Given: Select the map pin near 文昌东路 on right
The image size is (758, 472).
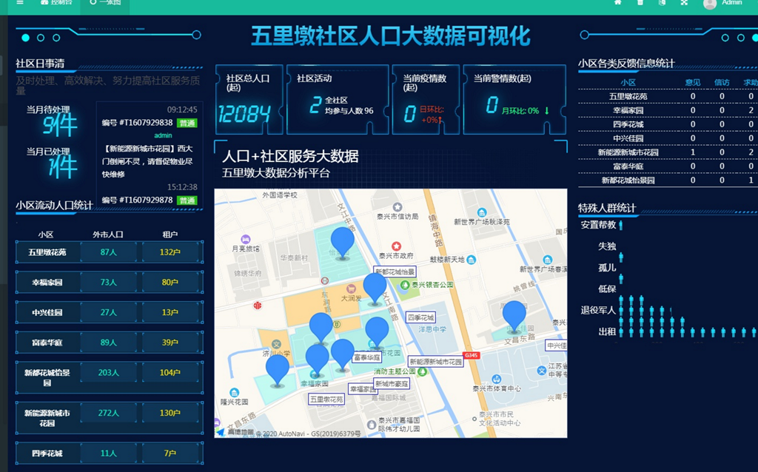Looking at the screenshot, I should pos(514,314).
